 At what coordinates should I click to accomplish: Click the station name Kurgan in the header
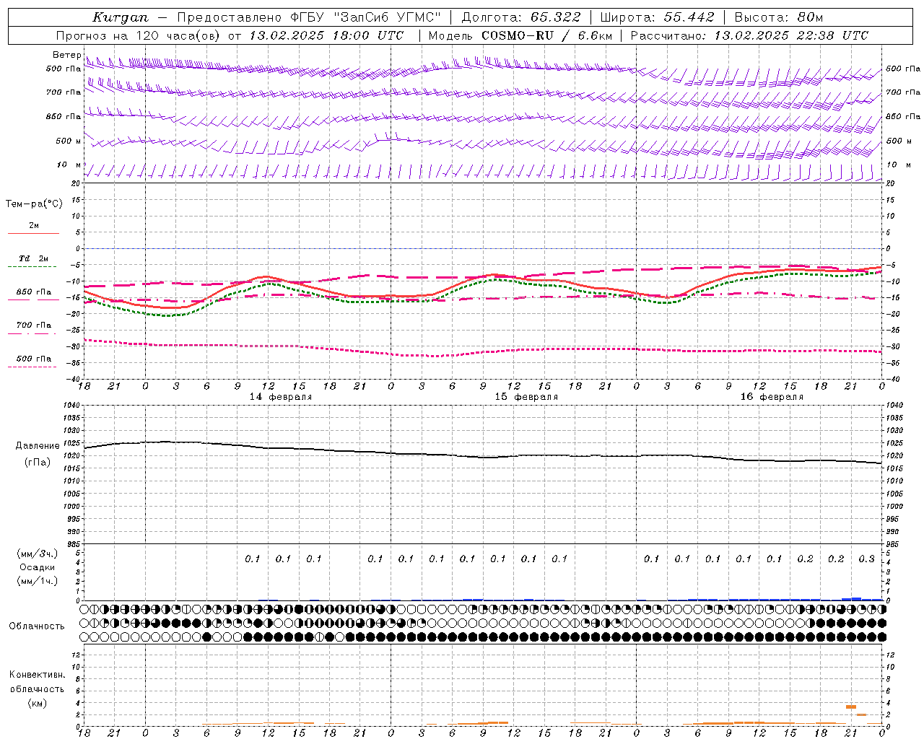[120, 17]
